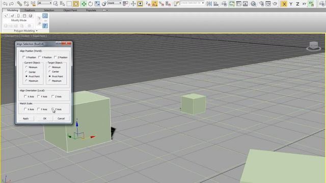326x183 pixels.
Task: Activate Select and Manipulate tool
Action: coord(133,4)
